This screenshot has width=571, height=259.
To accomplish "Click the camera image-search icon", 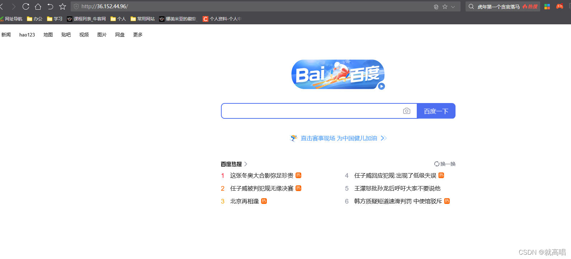I will (407, 111).
